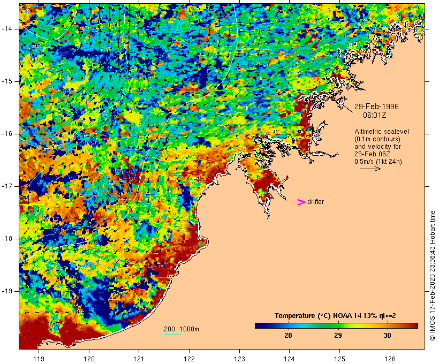Viewport: 439px width, 364px height.
Task: Click the '200' isobath legend label
Action: pyautogui.click(x=169, y=329)
